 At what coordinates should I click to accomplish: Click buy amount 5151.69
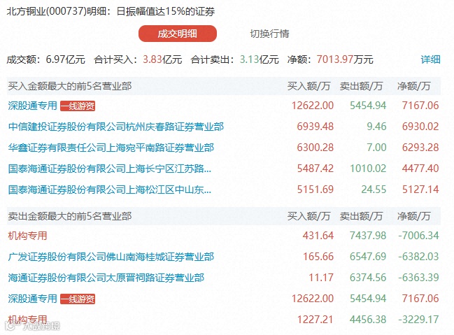315,190
